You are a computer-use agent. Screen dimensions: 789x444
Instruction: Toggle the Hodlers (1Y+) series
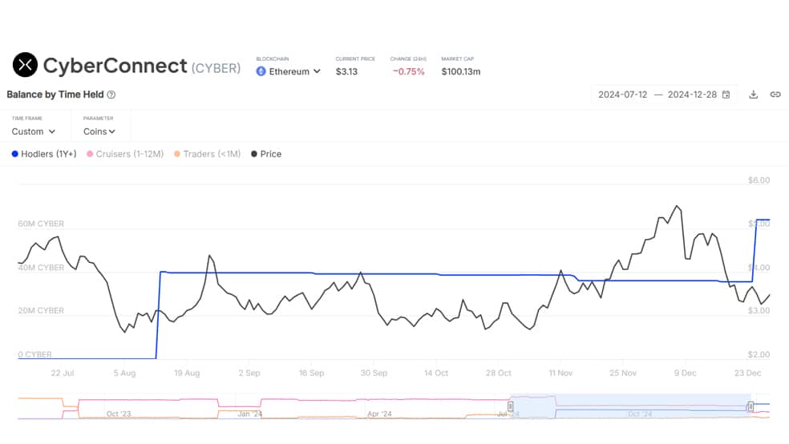44,154
